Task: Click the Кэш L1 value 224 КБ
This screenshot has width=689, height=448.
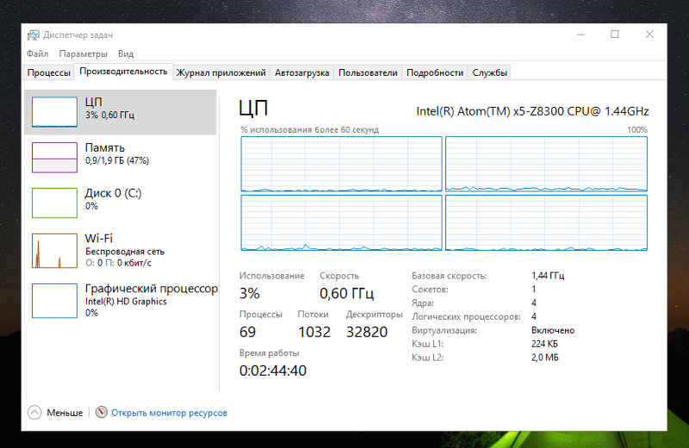Action: point(545,344)
